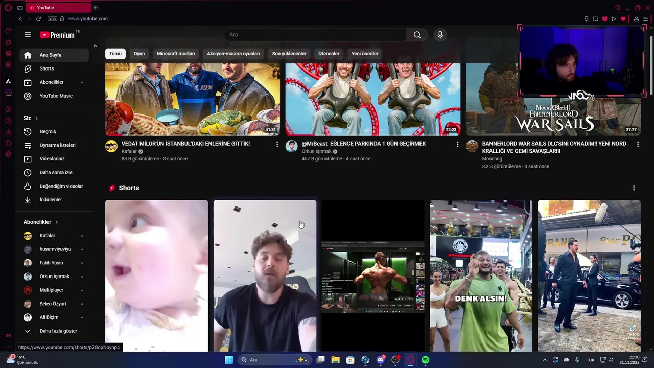
Task: Open Ali Biçim subscription channel
Action: coord(55,317)
